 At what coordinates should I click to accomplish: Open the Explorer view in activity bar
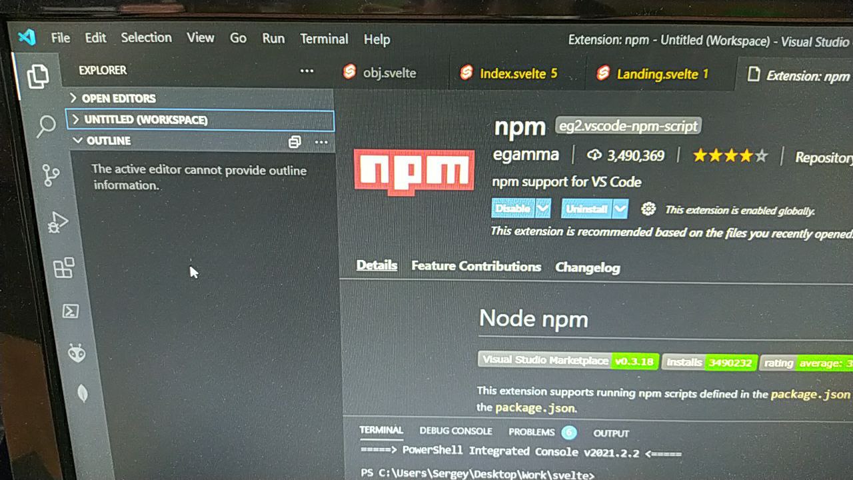coord(38,76)
